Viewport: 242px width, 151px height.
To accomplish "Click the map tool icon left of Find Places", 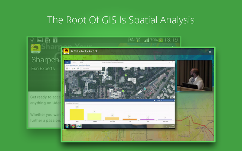I will click(x=78, y=69).
